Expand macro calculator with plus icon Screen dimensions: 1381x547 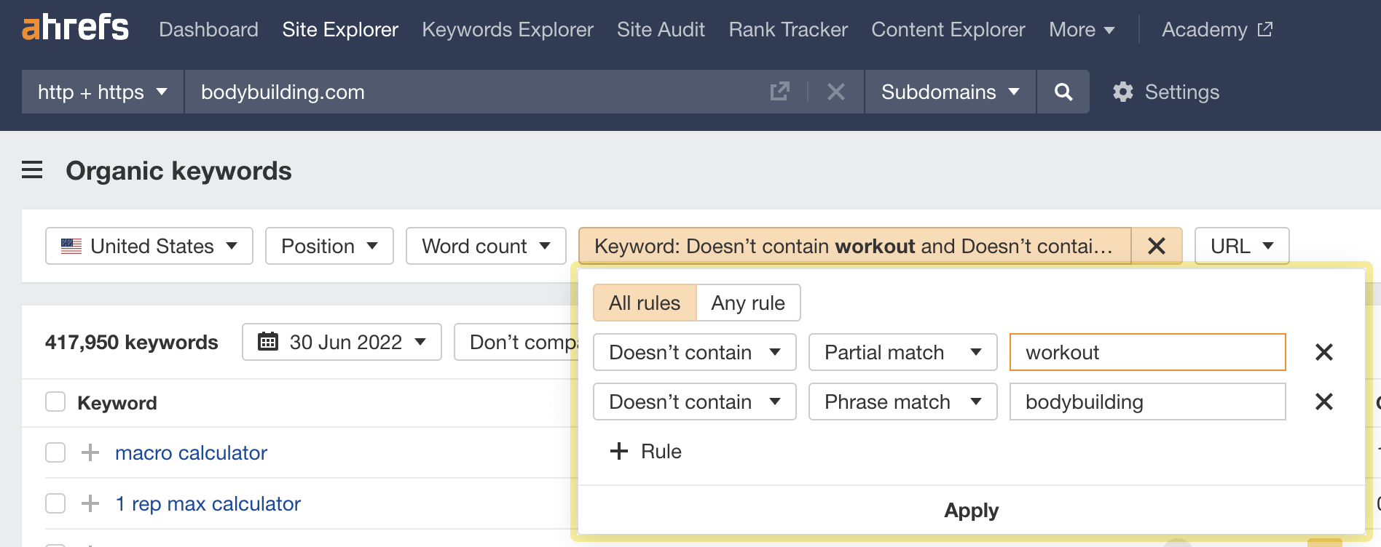(90, 452)
